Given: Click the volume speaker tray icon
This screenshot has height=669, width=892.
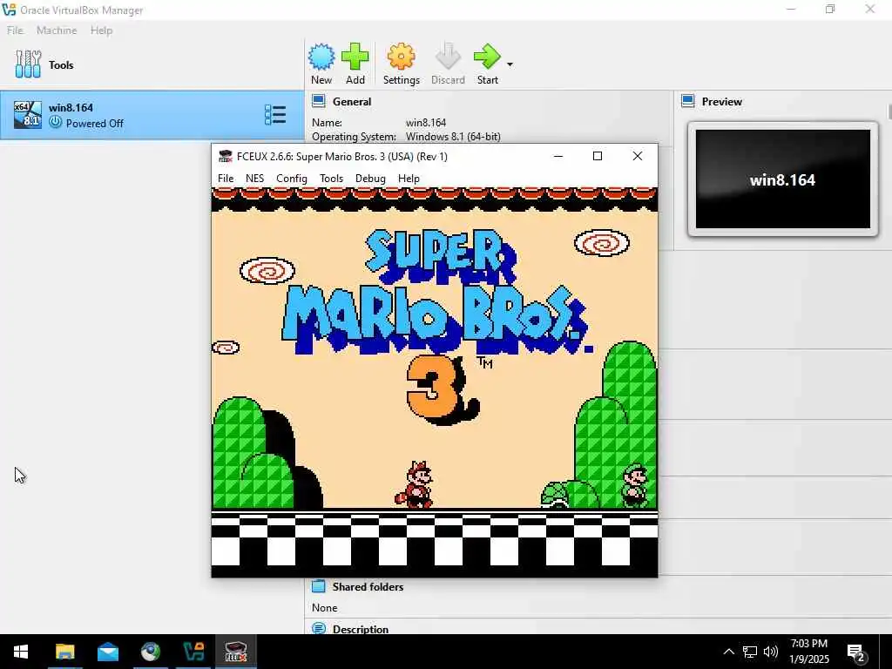Looking at the screenshot, I should click(771, 652).
